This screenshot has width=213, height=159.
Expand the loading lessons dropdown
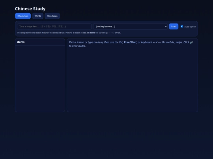130,26
